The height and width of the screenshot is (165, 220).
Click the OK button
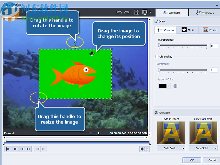[x=192, y=160]
